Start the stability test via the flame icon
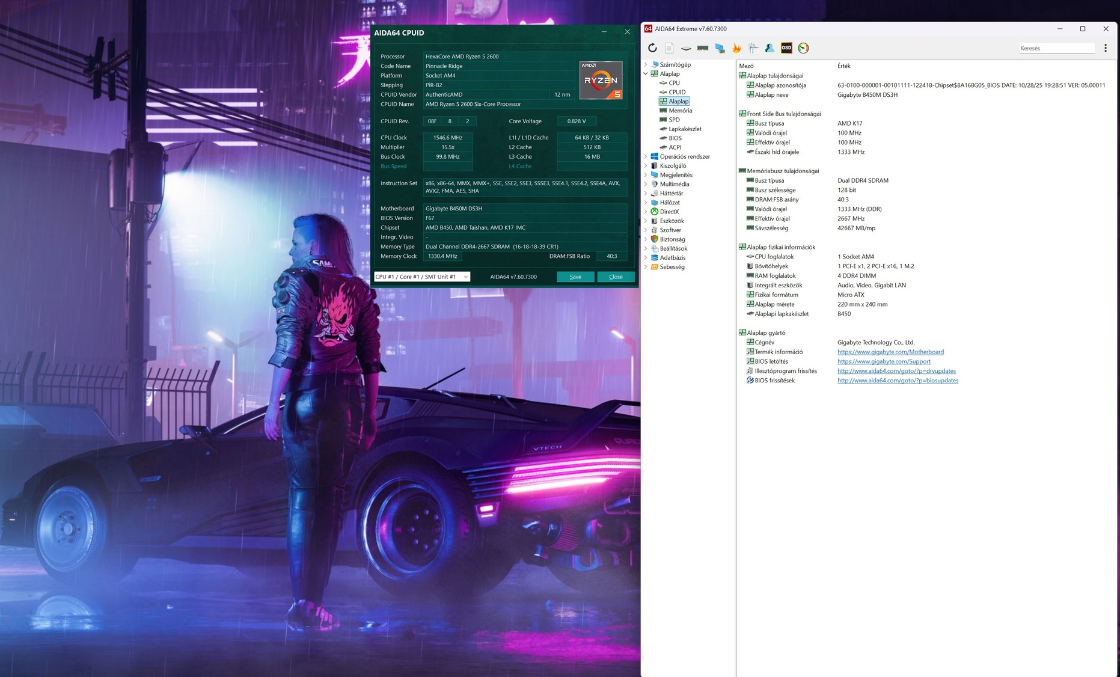This screenshot has width=1120, height=677. (736, 48)
